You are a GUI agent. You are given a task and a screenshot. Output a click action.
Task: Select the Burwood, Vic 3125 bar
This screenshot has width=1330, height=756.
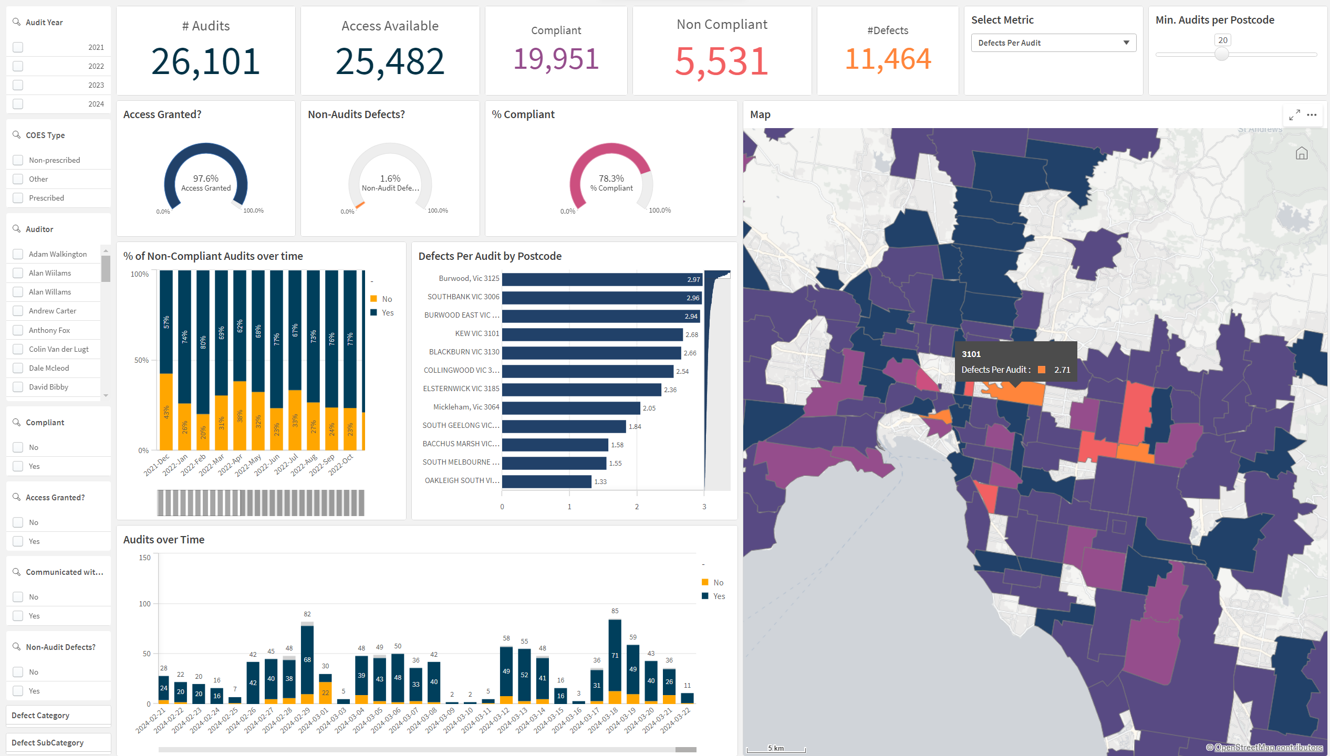(x=602, y=279)
